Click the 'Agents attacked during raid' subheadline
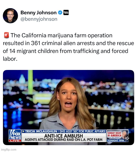137x152 pixels. coord(64,140)
